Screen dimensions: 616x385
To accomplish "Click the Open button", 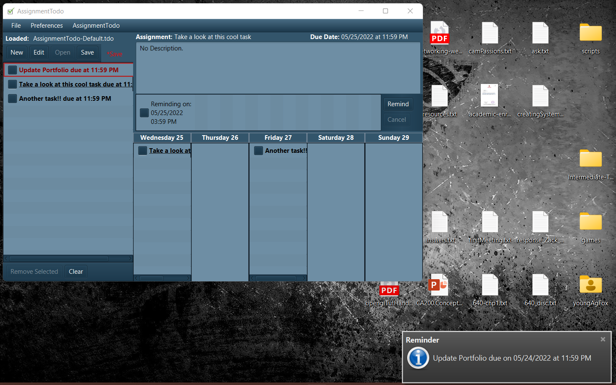I will [63, 52].
